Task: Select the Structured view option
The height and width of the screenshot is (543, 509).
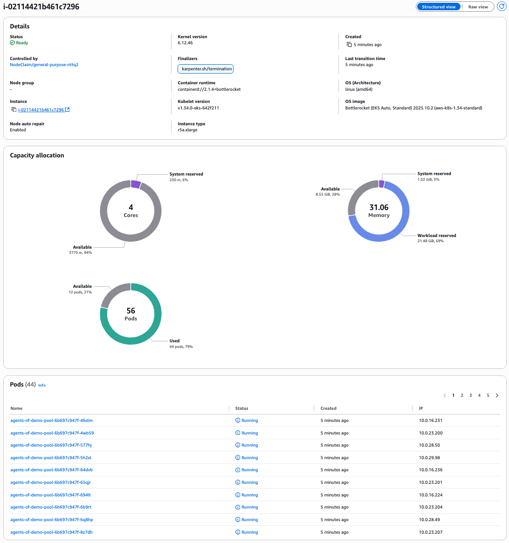Action: 438,7
